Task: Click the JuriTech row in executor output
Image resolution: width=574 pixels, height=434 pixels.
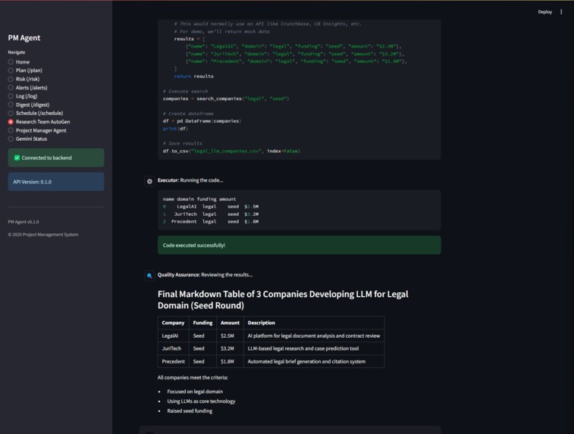Action: pyautogui.click(x=211, y=214)
